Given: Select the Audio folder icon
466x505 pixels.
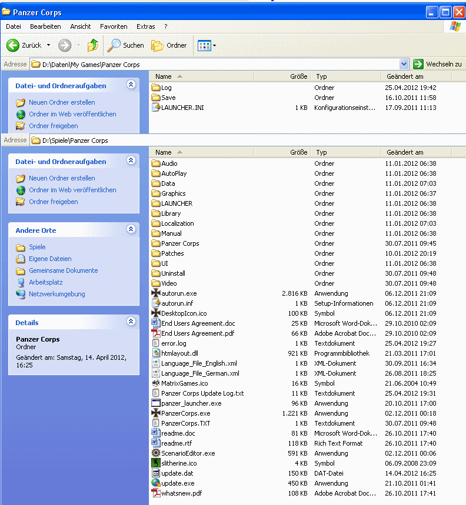Looking at the screenshot, I should [x=156, y=163].
